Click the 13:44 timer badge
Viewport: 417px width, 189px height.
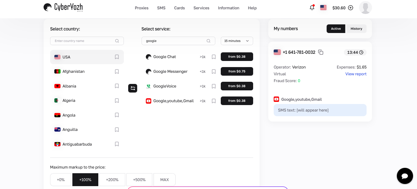(355, 52)
